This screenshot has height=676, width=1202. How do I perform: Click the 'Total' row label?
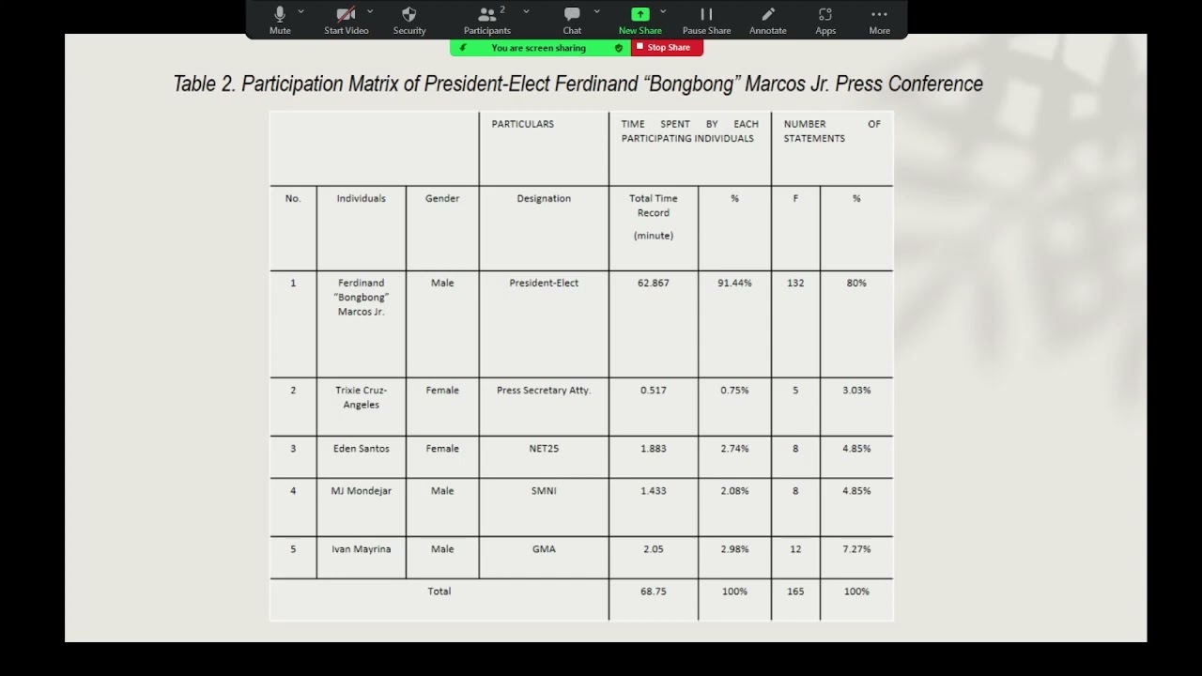[x=439, y=591]
